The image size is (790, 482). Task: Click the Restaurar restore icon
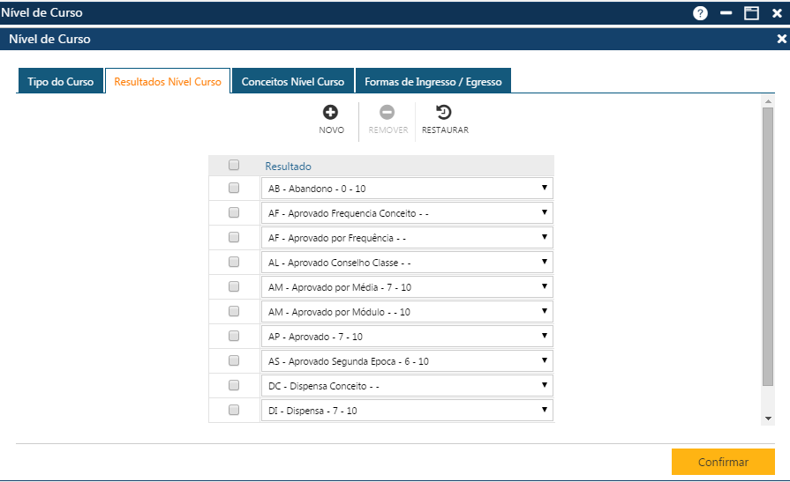(445, 113)
